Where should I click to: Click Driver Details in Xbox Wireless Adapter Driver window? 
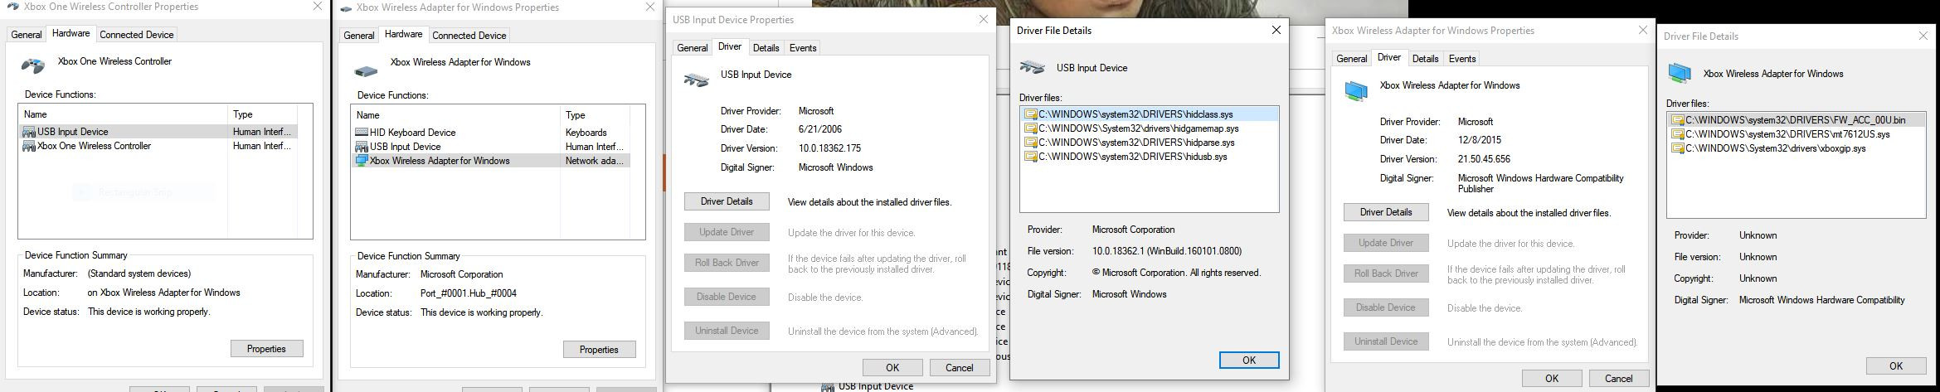coord(1386,212)
